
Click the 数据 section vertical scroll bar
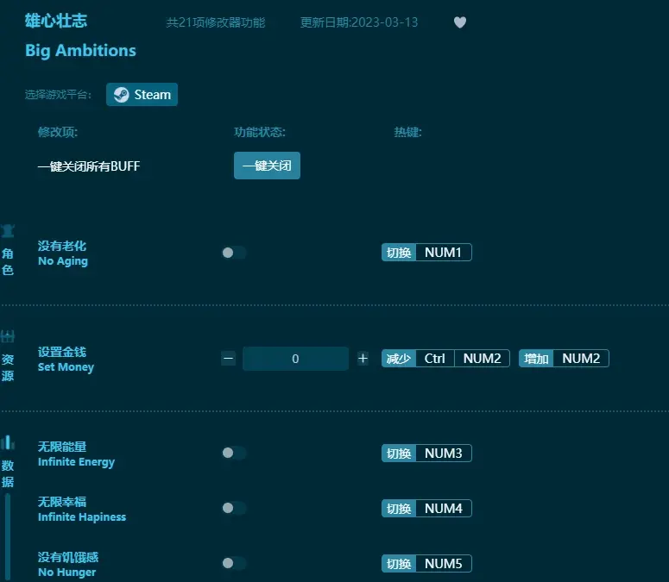(x=8, y=537)
